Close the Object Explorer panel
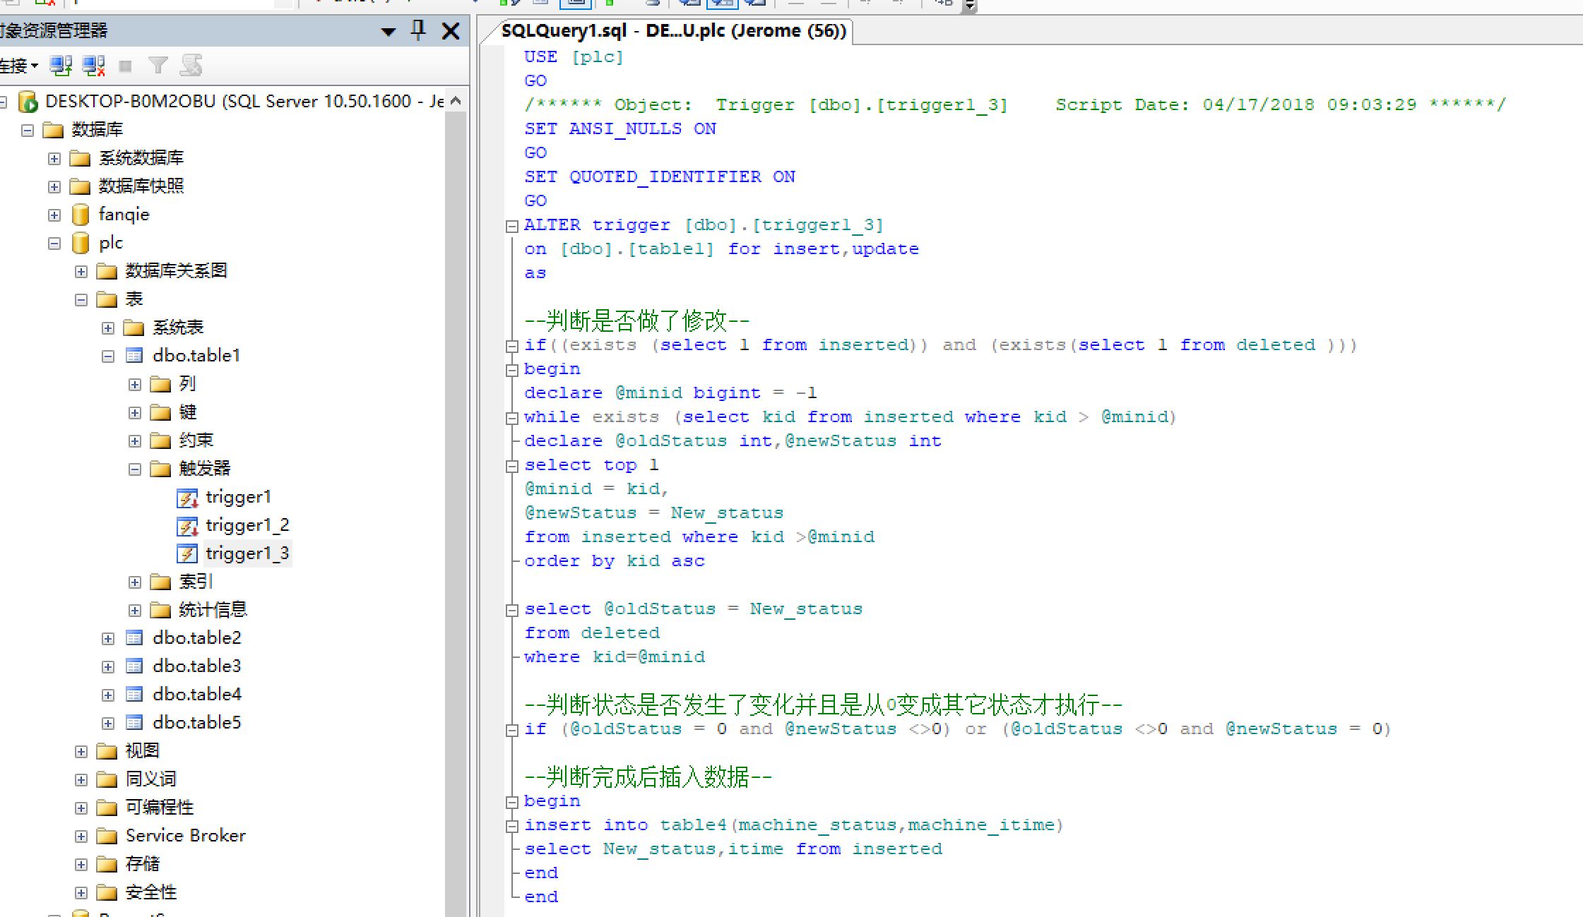Image resolution: width=1583 pixels, height=917 pixels. coord(451,31)
